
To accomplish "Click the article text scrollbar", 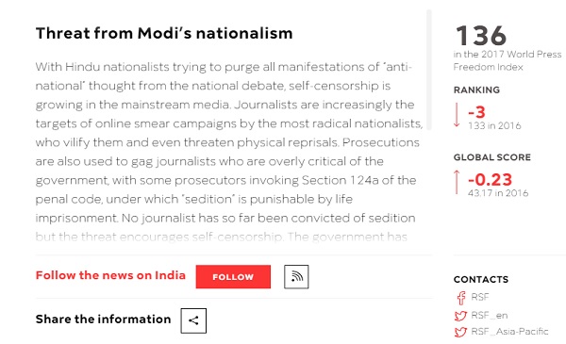I will click(429, 70).
